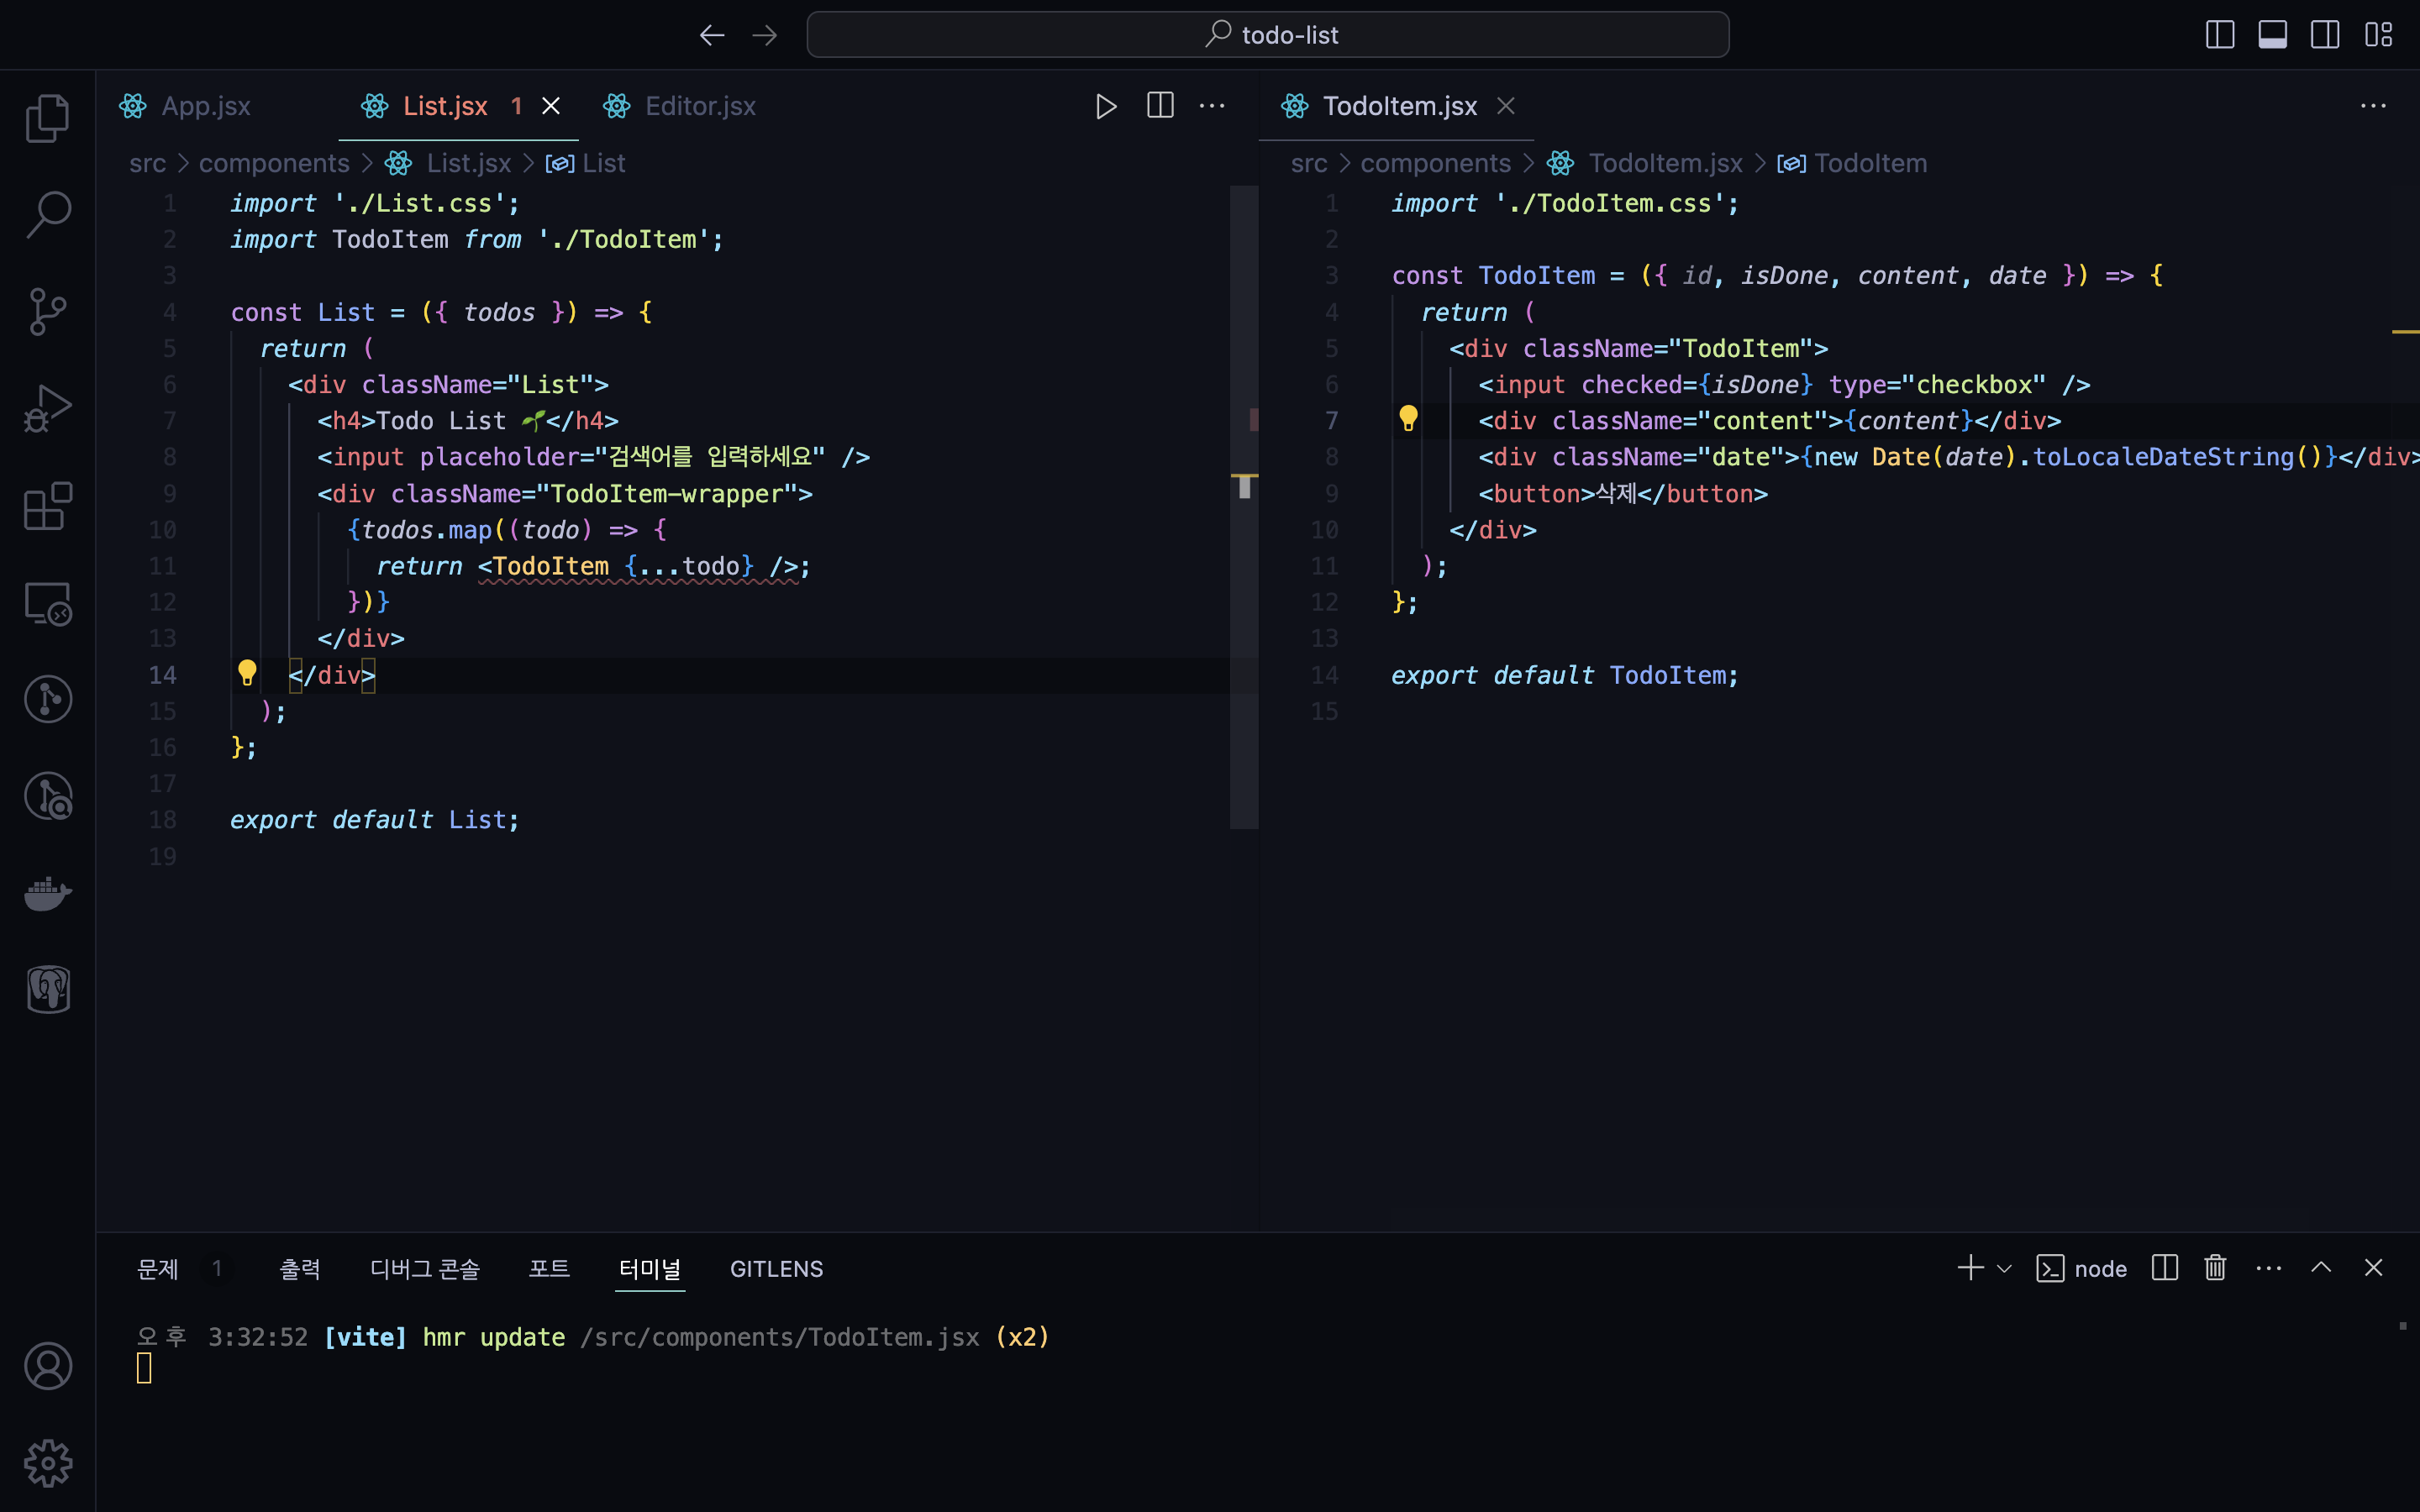
Task: Run the List.jsx file with the play icon
Action: [1105, 106]
